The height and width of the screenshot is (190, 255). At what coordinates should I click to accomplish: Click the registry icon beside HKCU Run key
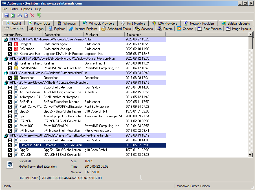click(6, 73)
